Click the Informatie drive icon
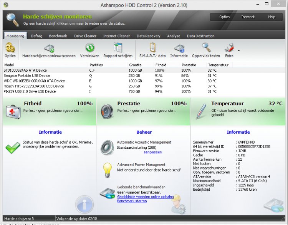 pyautogui.click(x=179, y=48)
